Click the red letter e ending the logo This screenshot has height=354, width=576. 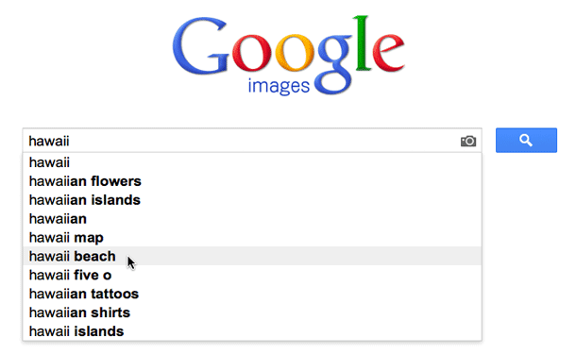[x=388, y=52]
